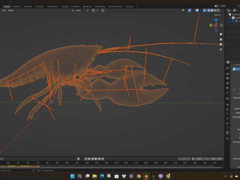Viewport: 240px width, 180px height.
Task: Open the Modeling workspace tab
Action: click(x=17, y=6)
